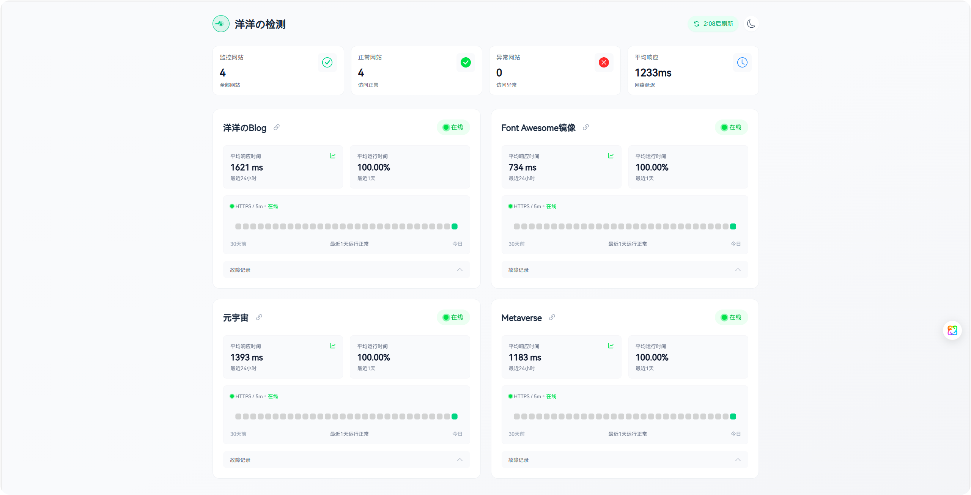Click the 异常网站 summary card
Image resolution: width=971 pixels, height=495 pixels.
point(554,71)
